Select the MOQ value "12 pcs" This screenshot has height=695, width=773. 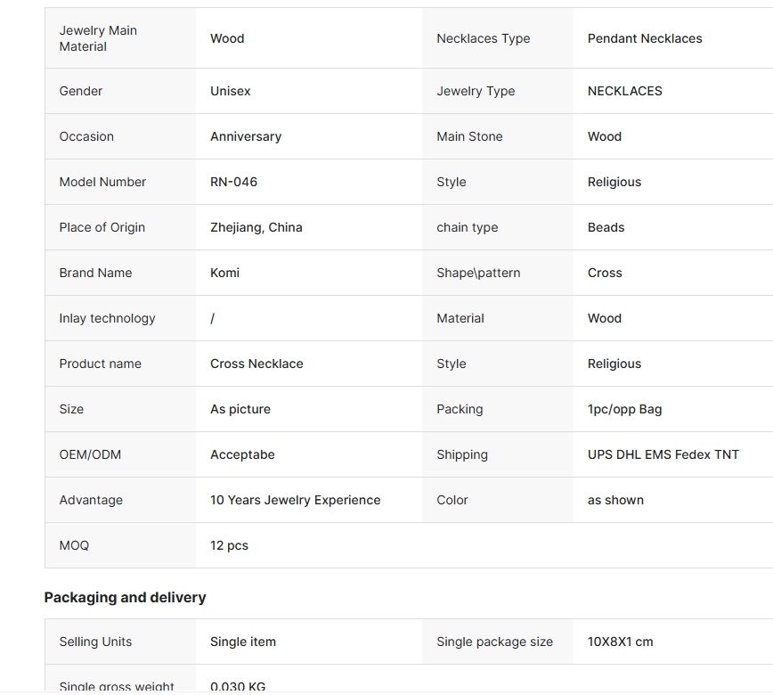click(229, 545)
